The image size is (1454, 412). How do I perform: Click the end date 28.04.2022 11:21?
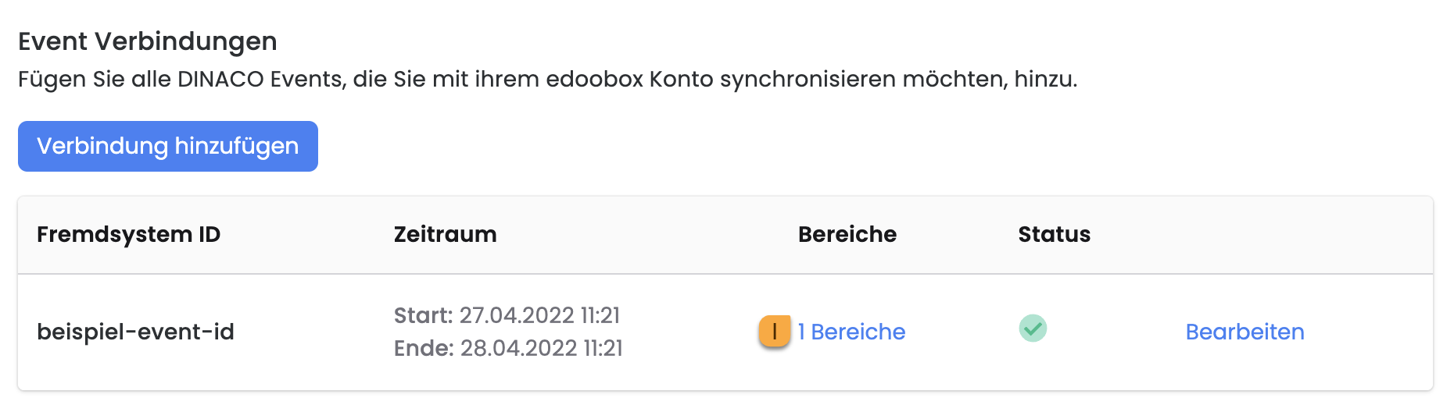(x=541, y=348)
